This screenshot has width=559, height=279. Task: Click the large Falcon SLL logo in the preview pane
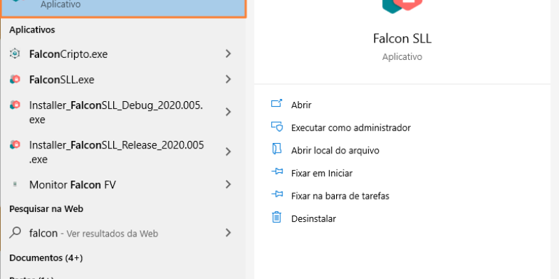click(402, 6)
